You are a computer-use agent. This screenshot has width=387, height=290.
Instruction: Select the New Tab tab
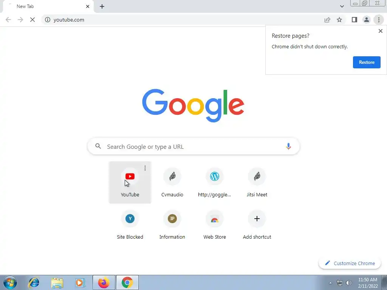coord(48,7)
